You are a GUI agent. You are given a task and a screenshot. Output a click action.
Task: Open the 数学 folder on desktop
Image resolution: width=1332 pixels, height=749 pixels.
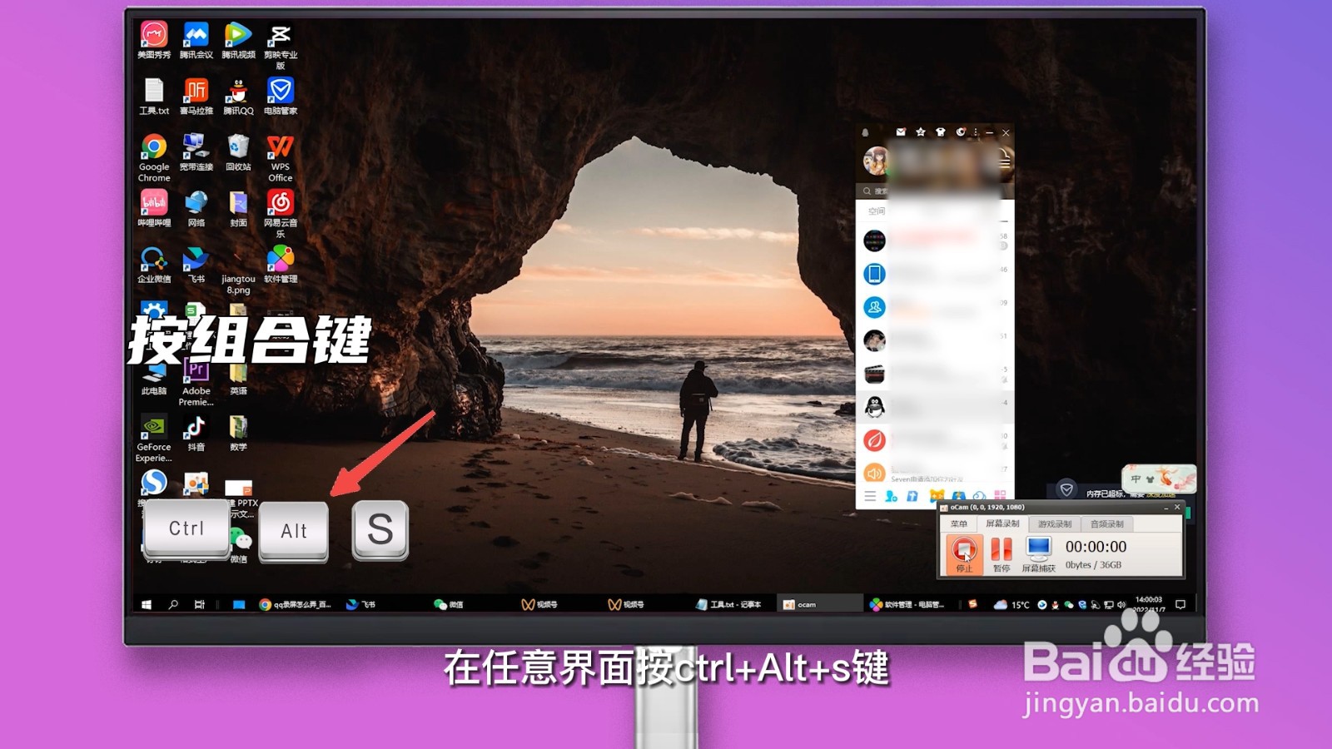pos(238,433)
